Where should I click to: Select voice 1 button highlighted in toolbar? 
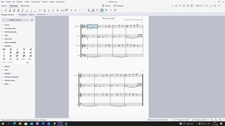point(102,10)
